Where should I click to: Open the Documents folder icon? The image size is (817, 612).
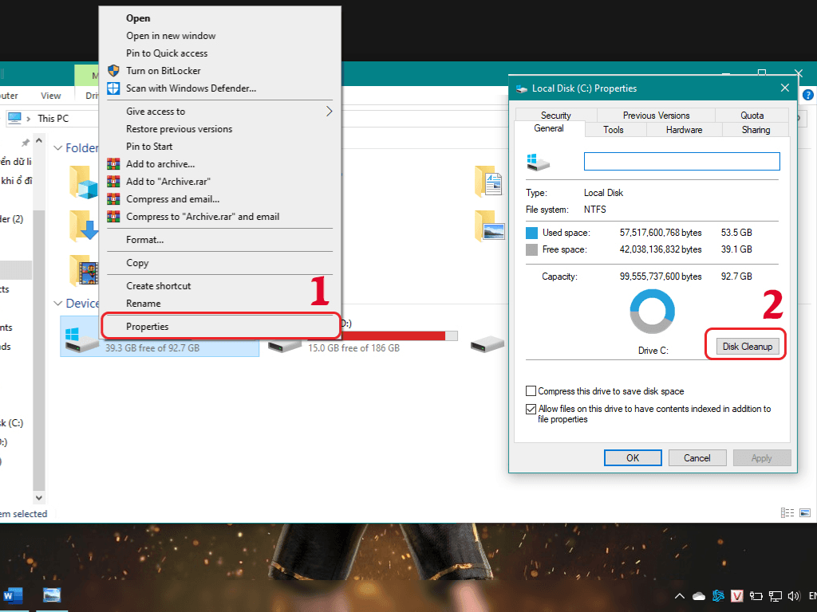(x=490, y=182)
